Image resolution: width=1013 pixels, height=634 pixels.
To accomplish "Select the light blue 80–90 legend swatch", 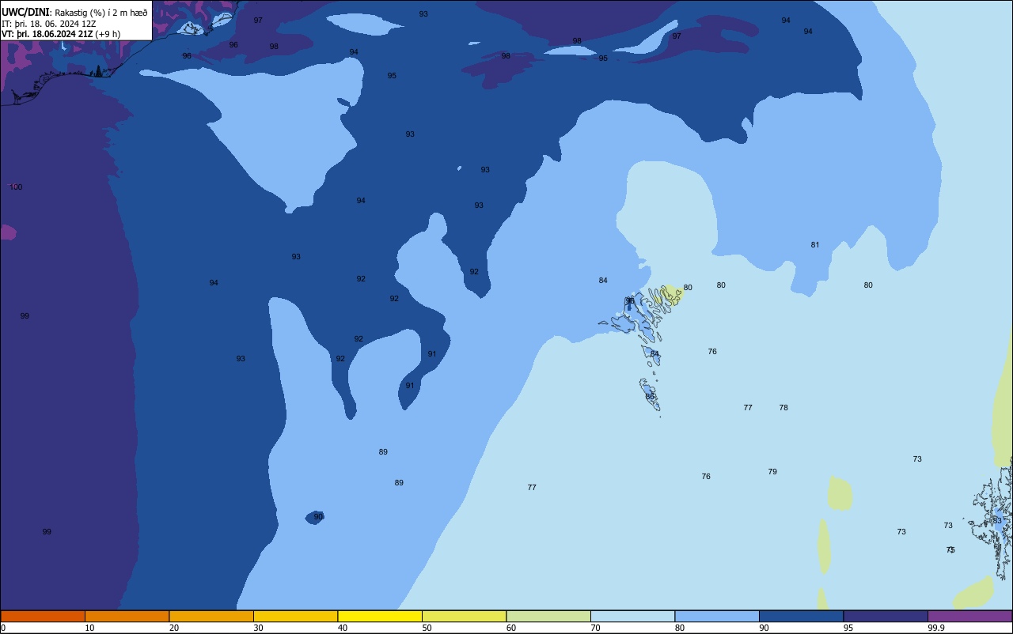I will 717,616.
